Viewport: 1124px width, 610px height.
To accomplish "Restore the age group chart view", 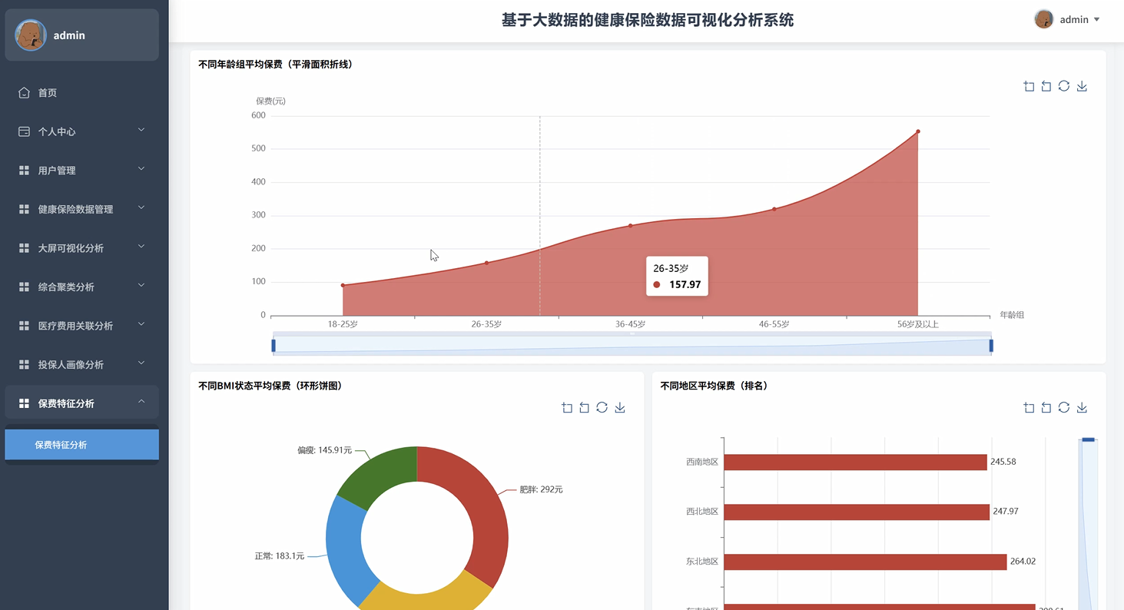I will [x=1064, y=86].
